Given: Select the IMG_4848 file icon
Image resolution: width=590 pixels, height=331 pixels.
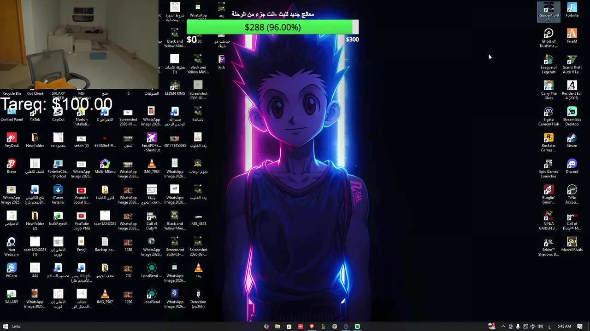Looking at the screenshot, I should coord(198,218).
